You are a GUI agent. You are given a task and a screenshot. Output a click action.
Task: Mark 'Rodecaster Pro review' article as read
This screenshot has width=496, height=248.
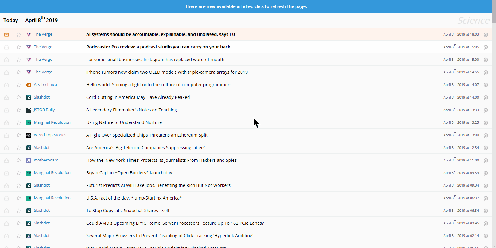click(6, 47)
